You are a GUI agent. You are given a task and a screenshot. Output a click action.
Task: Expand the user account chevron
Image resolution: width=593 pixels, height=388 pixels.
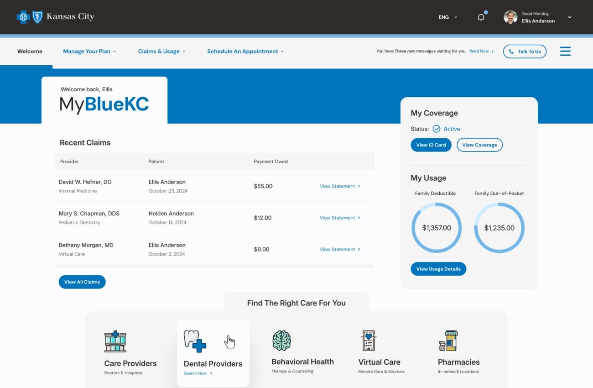(x=569, y=17)
